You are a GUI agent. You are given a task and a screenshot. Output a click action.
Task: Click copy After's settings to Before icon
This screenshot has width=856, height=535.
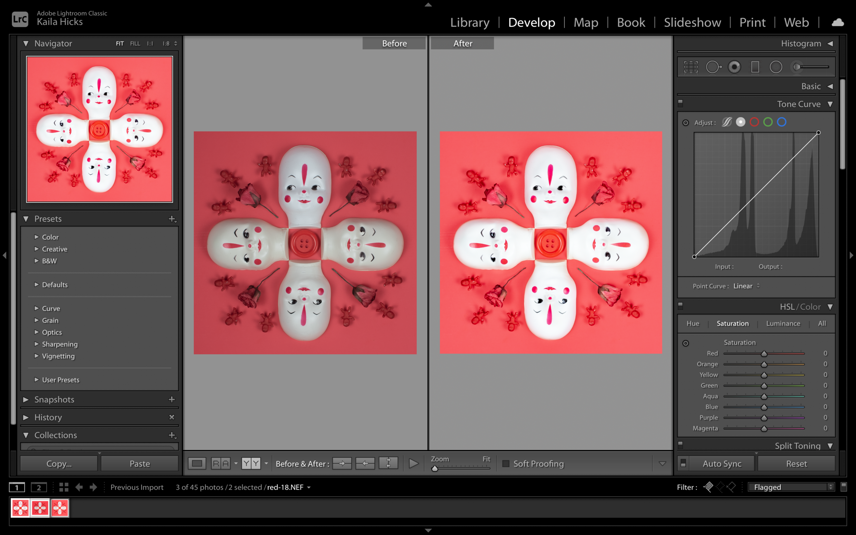365,463
